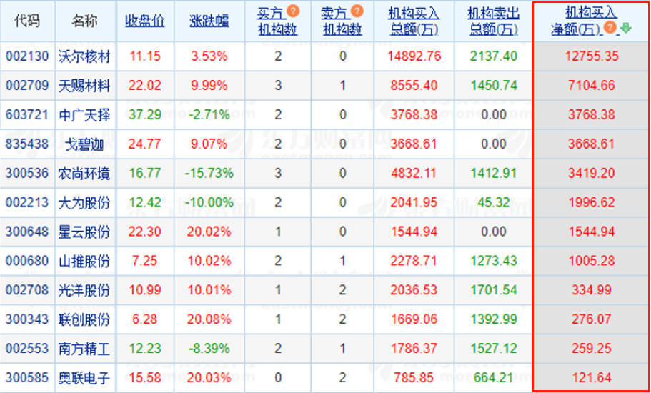Sort by 机构买入总额(万) header
This screenshot has height=393, width=651.
coord(414,21)
